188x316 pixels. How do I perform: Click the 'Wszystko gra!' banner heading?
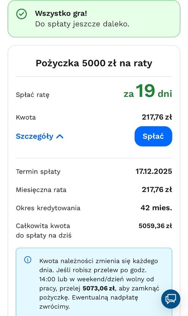tap(61, 13)
